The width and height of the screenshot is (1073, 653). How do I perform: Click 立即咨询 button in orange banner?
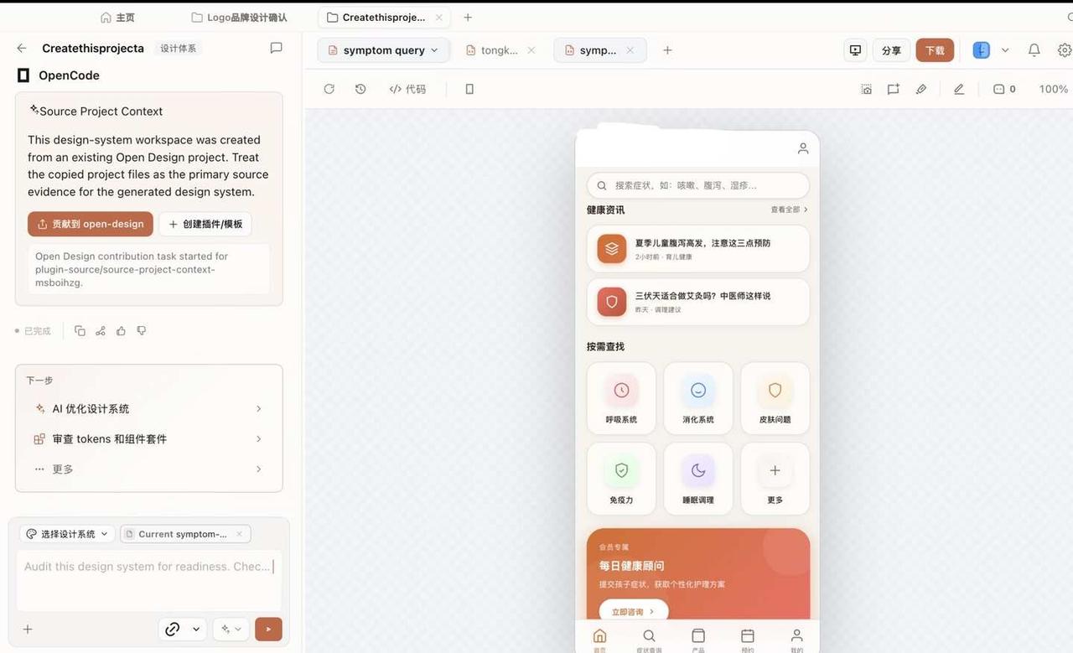pos(634,612)
